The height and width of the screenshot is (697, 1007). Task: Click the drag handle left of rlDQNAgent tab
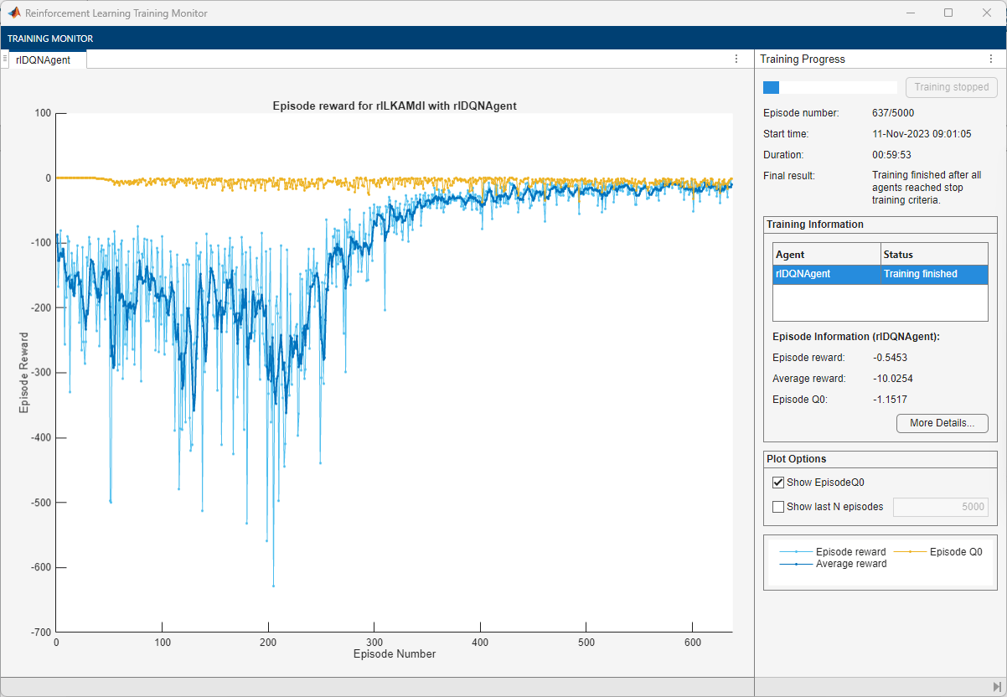pos(5,59)
